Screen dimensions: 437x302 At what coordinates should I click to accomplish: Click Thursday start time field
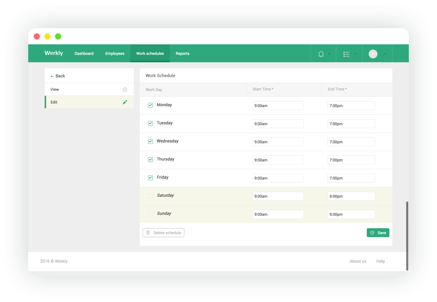click(278, 160)
